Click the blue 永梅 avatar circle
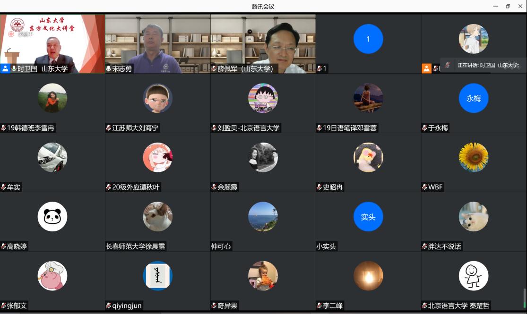Screen dimensions: 527x314 [x=473, y=98]
